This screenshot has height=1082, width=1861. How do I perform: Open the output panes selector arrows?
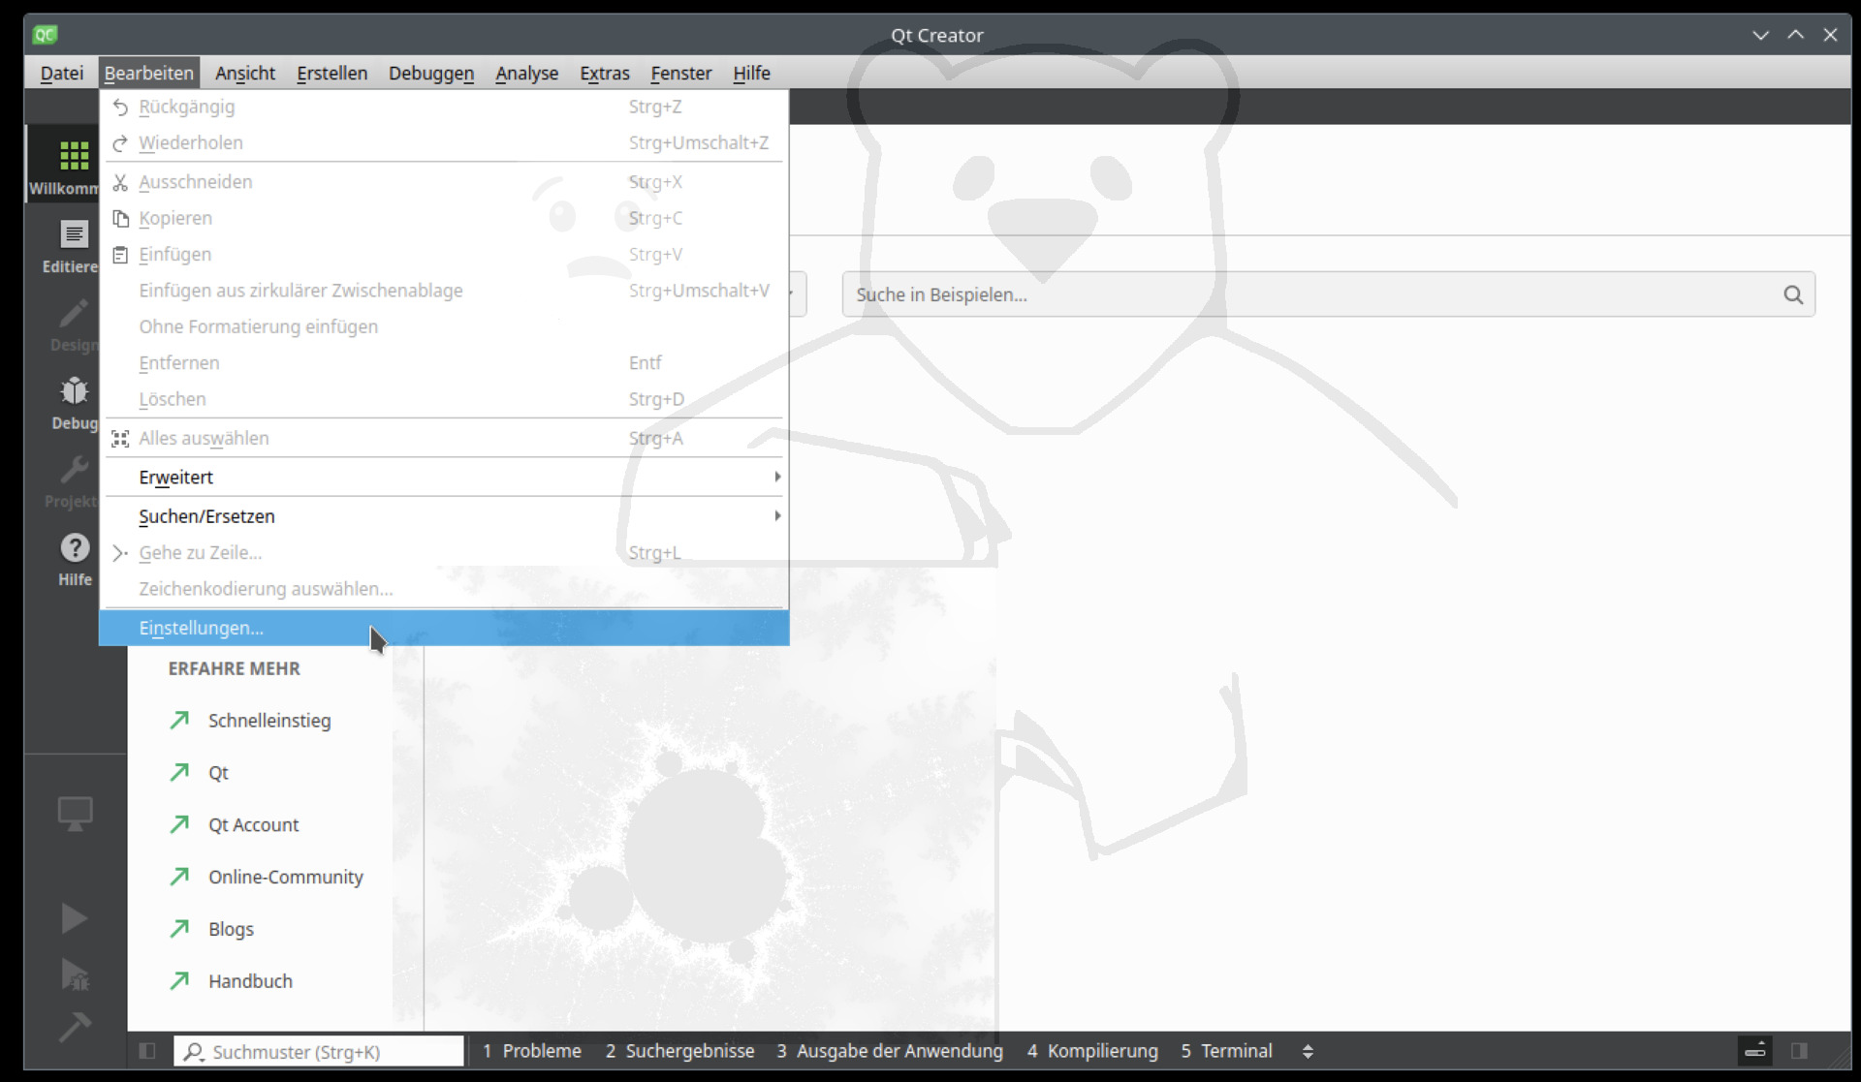click(x=1308, y=1051)
